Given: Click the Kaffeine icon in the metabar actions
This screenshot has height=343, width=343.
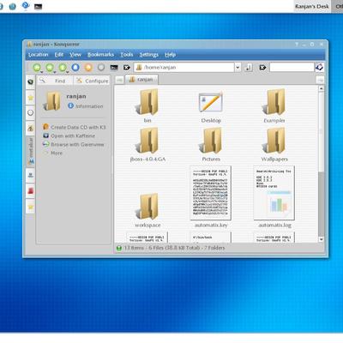Looking at the screenshot, I should coord(45,135).
